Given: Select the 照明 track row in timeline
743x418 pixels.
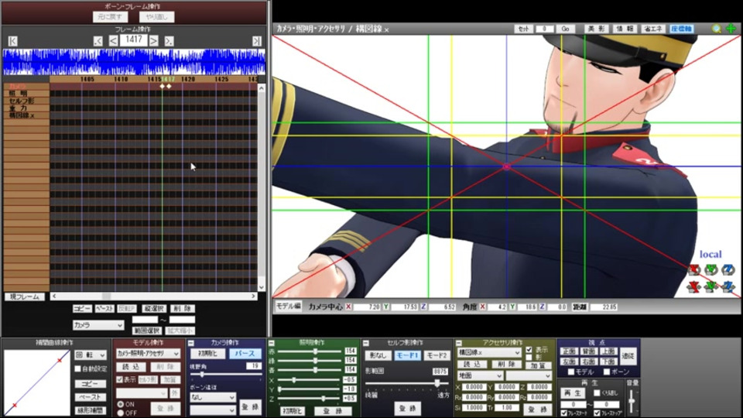Looking at the screenshot, I should 26,94.
